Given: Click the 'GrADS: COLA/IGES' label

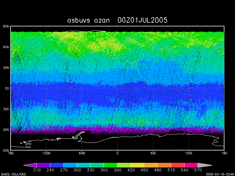Looking at the screenshot, I should 11,174.
